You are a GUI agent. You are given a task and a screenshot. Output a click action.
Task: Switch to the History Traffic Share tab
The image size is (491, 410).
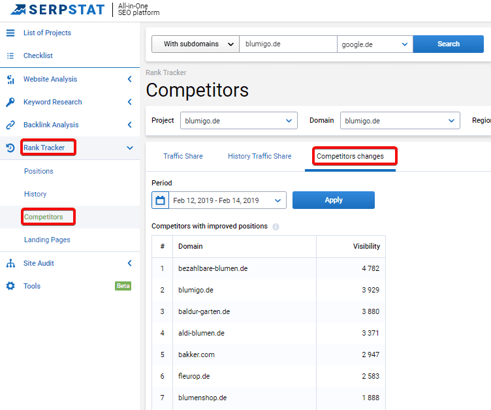click(259, 156)
